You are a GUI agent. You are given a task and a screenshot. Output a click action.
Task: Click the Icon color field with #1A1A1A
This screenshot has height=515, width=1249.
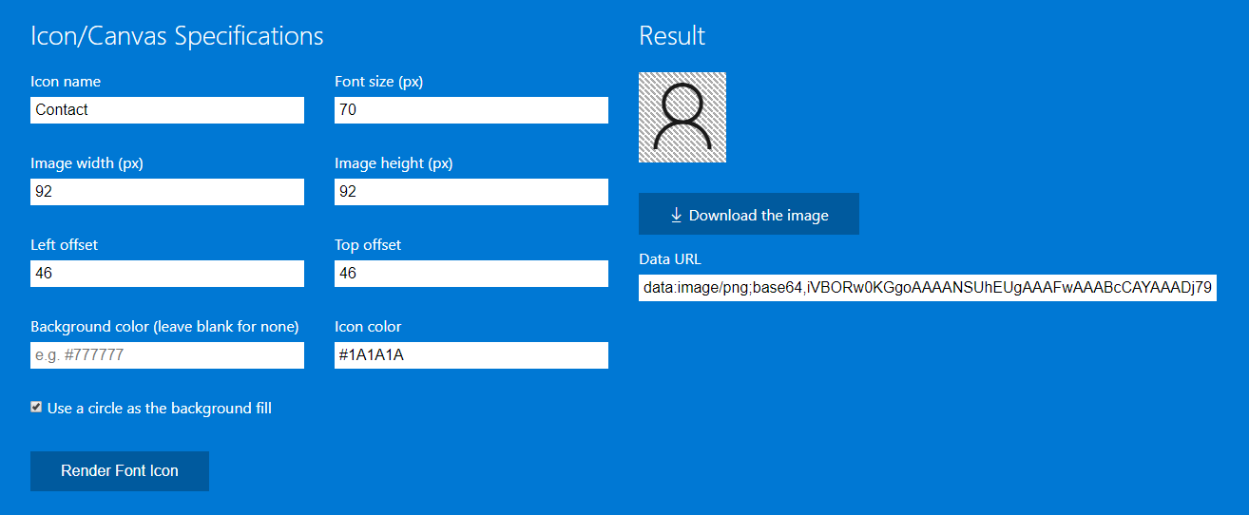point(471,355)
